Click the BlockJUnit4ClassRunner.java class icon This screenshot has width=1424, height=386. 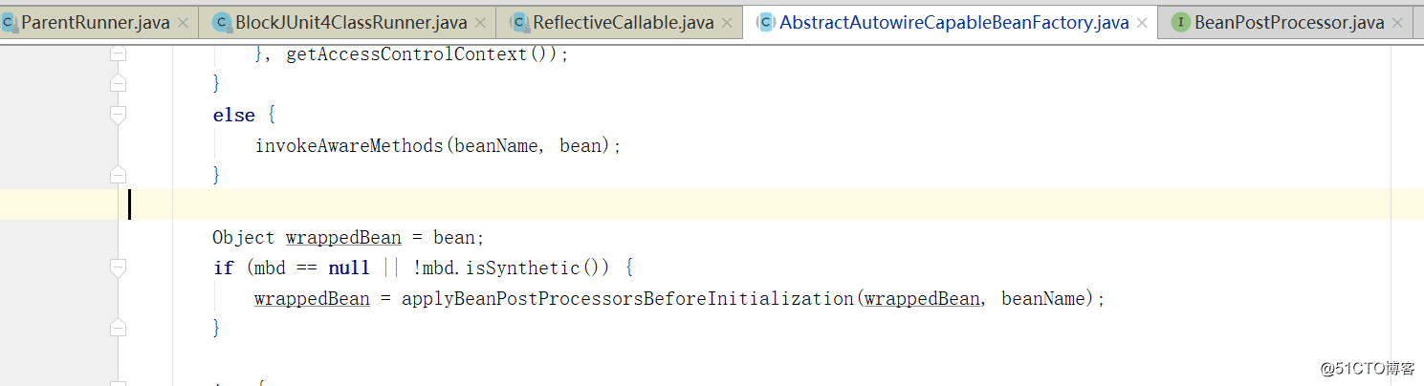222,22
